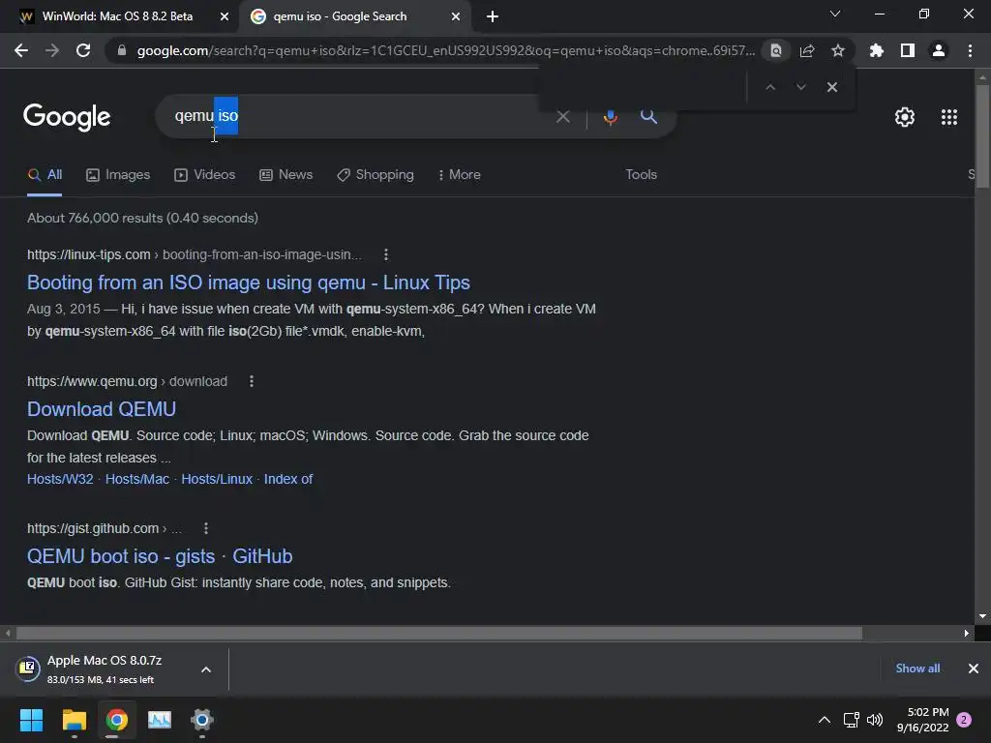Click the address bar URL
Screen dimensions: 991x743
(445, 50)
